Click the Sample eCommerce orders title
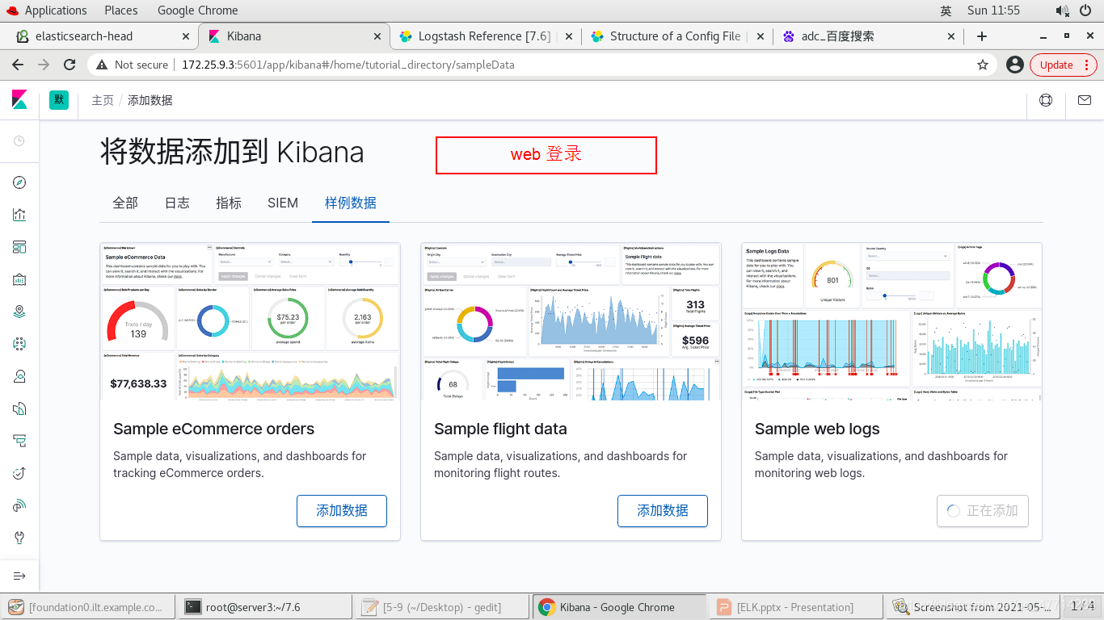The image size is (1104, 620). (214, 429)
